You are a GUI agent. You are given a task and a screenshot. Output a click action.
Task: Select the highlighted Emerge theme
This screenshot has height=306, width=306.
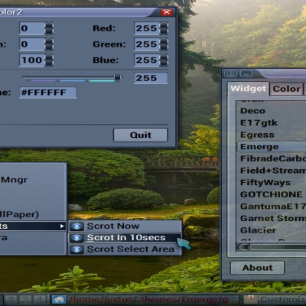272,147
